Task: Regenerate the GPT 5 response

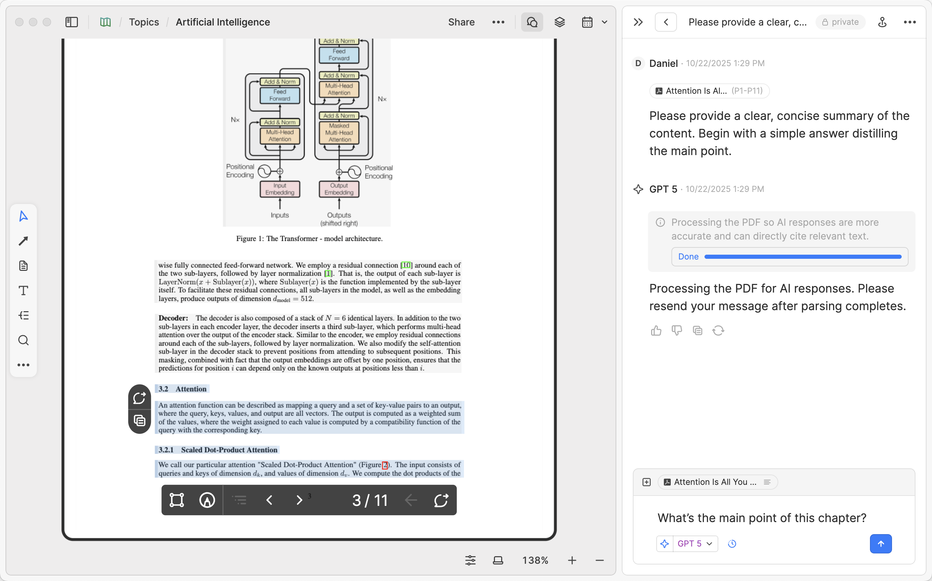Action: coord(718,330)
